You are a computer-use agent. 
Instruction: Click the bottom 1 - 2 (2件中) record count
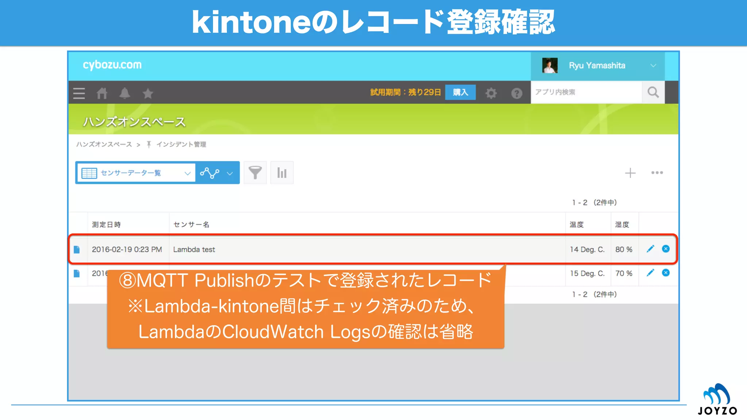pyautogui.click(x=594, y=294)
